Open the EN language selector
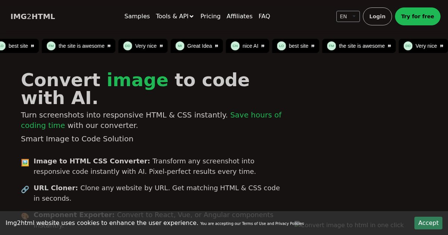448x235 pixels. 348,16
